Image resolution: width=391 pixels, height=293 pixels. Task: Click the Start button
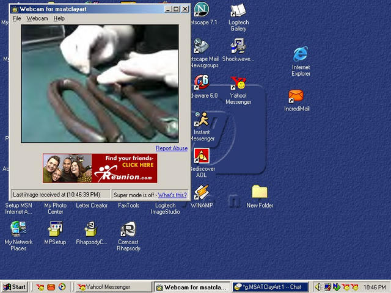click(14, 287)
